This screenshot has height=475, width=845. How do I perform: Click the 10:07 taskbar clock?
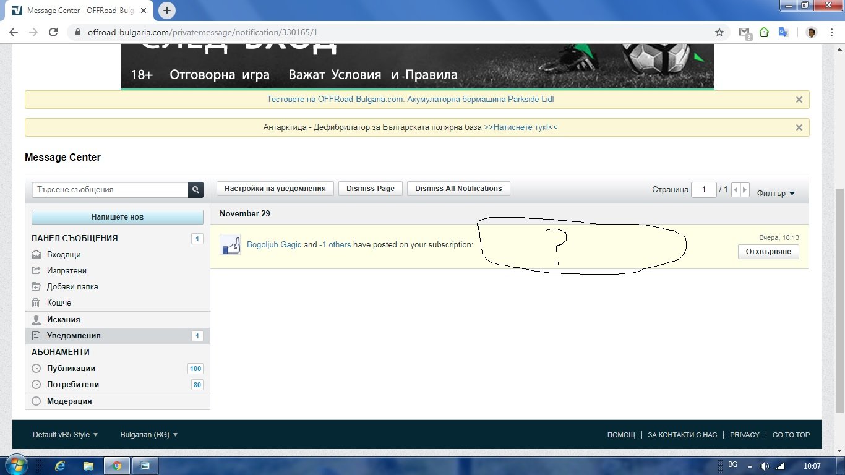pos(812,466)
